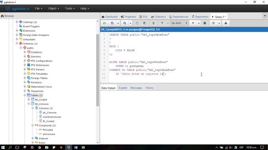Select the nombreComuna column
This screenshot has width=268, height=150.
coord(52,117)
